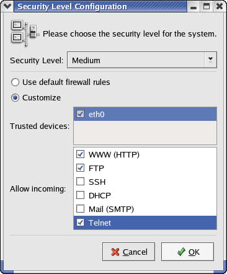Open the Security Level dropdown arrow

(x=210, y=60)
